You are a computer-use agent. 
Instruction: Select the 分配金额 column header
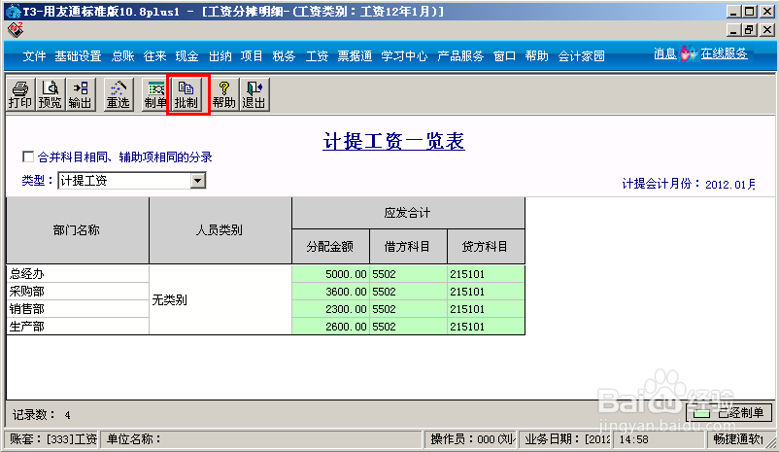point(330,247)
